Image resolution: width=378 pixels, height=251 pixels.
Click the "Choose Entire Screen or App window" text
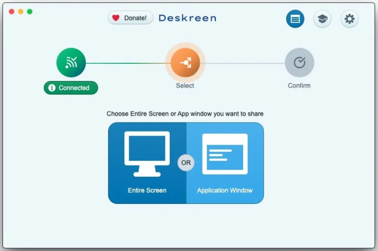click(x=185, y=114)
